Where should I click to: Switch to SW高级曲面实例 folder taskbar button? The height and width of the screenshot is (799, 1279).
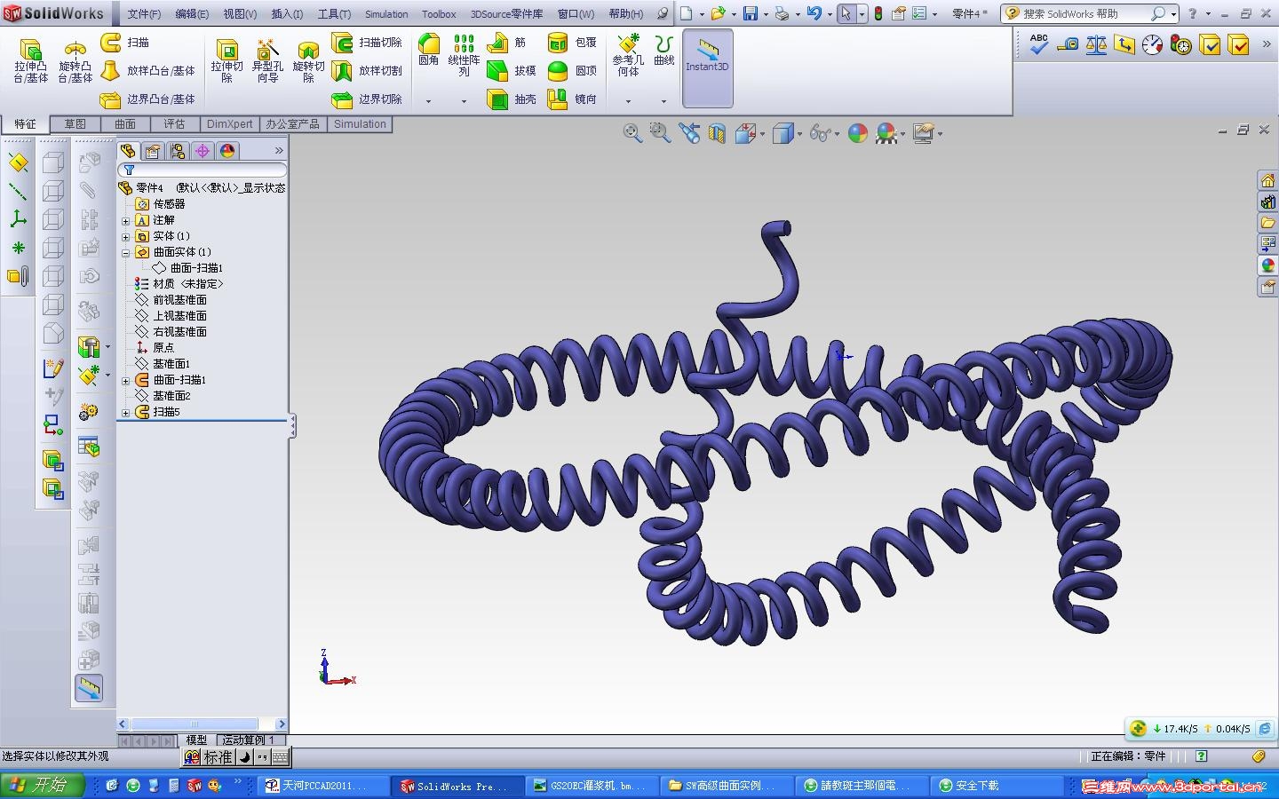tap(727, 786)
